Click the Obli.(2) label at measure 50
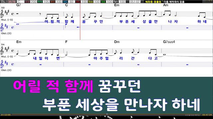 coord(6,33)
